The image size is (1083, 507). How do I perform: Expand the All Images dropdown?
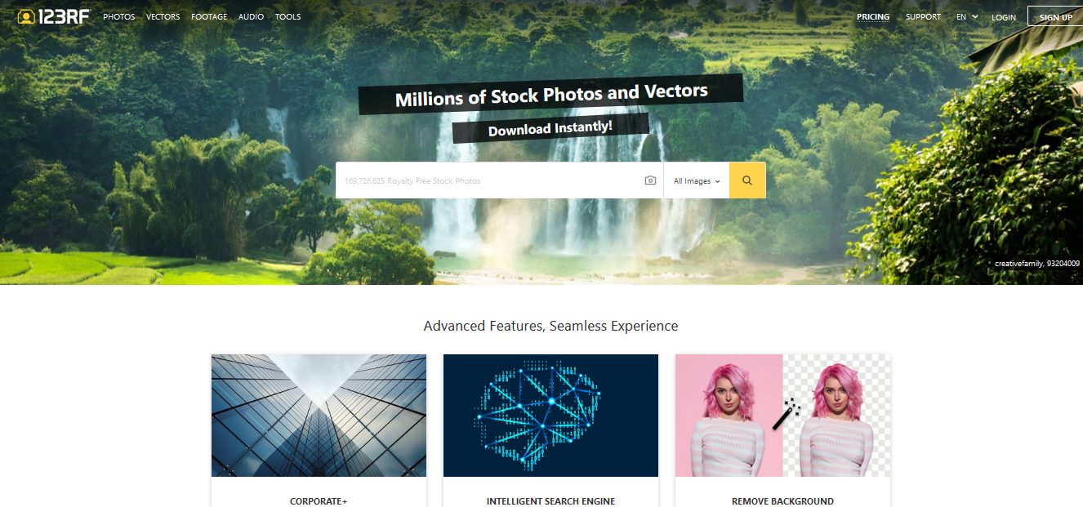click(x=697, y=181)
